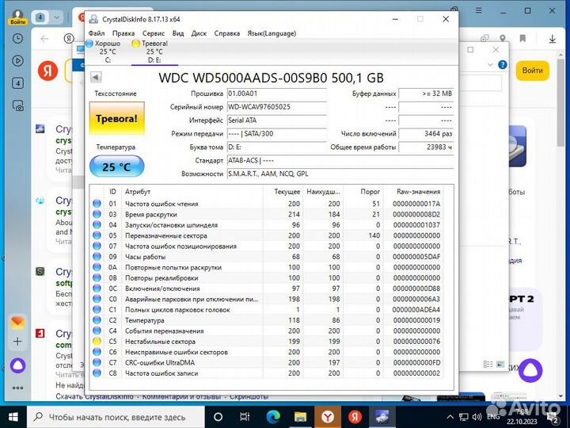The image size is (570, 428).
Task: Click the status circle for attribute C7
Action: click(97, 362)
